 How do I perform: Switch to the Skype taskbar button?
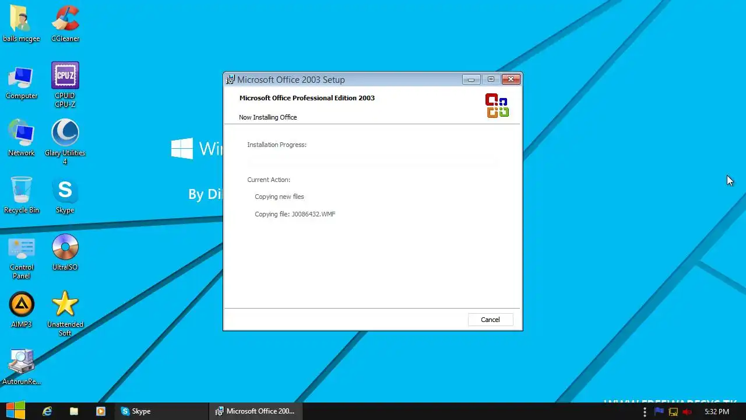tap(161, 411)
